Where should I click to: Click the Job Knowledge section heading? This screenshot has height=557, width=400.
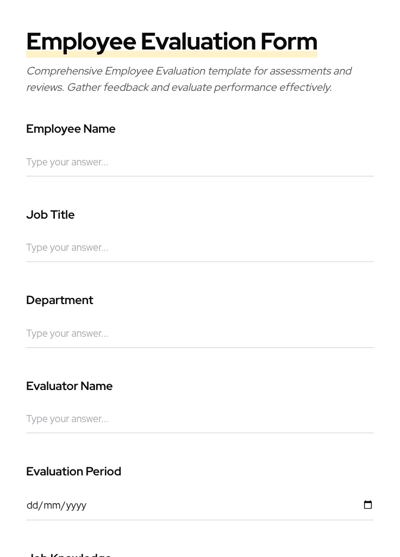click(x=70, y=554)
